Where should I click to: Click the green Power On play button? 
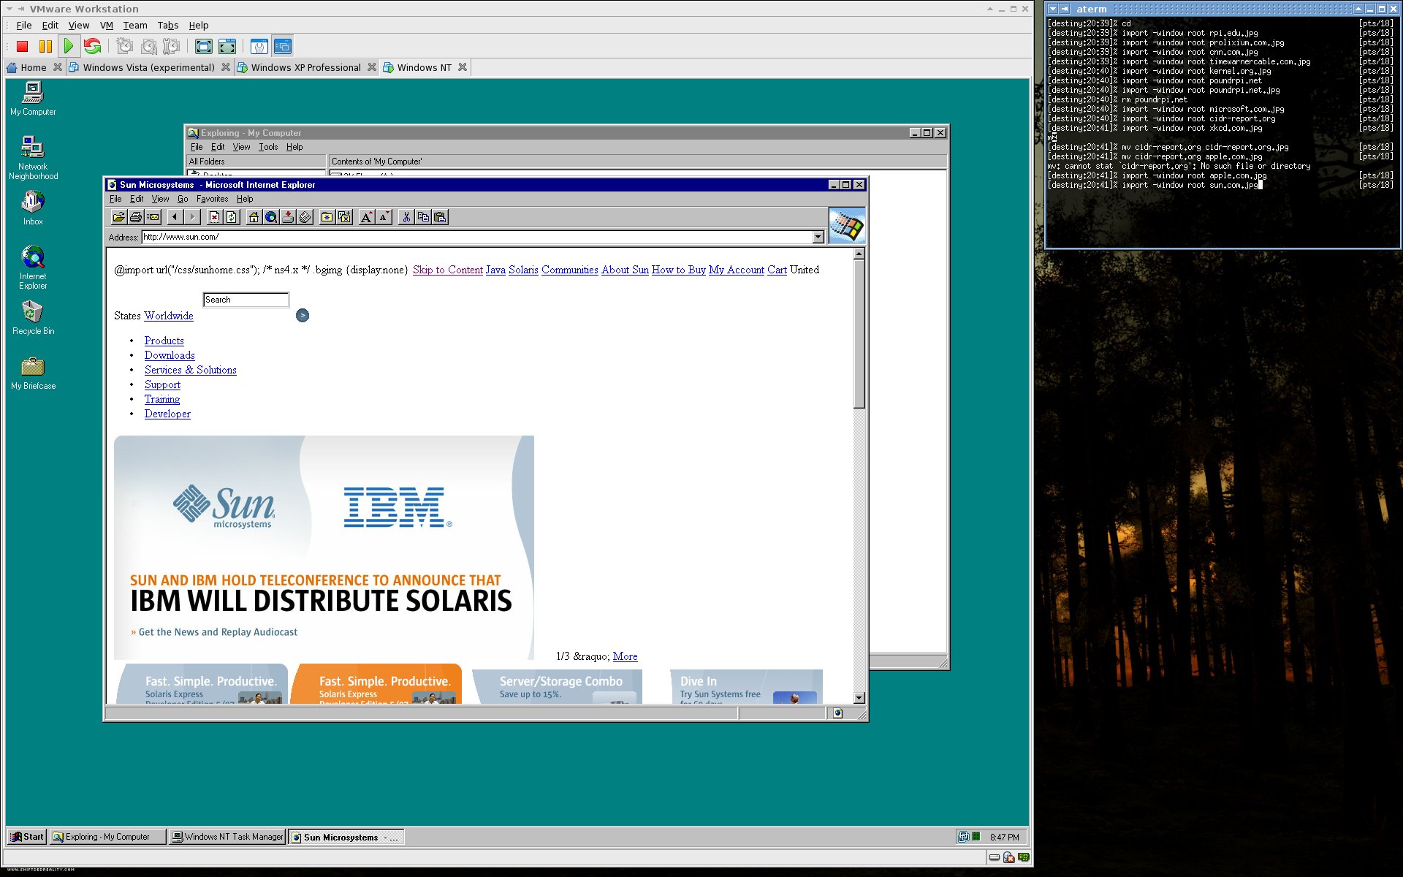tap(69, 46)
